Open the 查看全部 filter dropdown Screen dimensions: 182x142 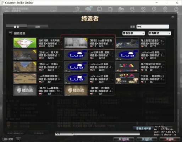[133, 33]
